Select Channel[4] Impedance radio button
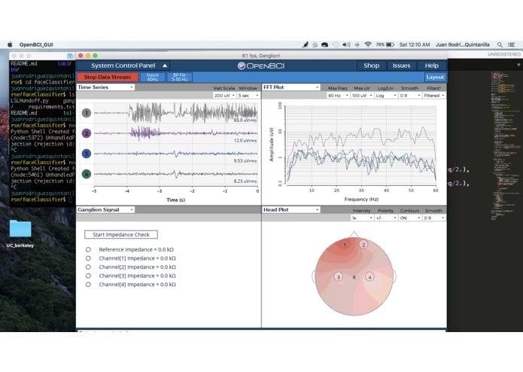 [88, 285]
